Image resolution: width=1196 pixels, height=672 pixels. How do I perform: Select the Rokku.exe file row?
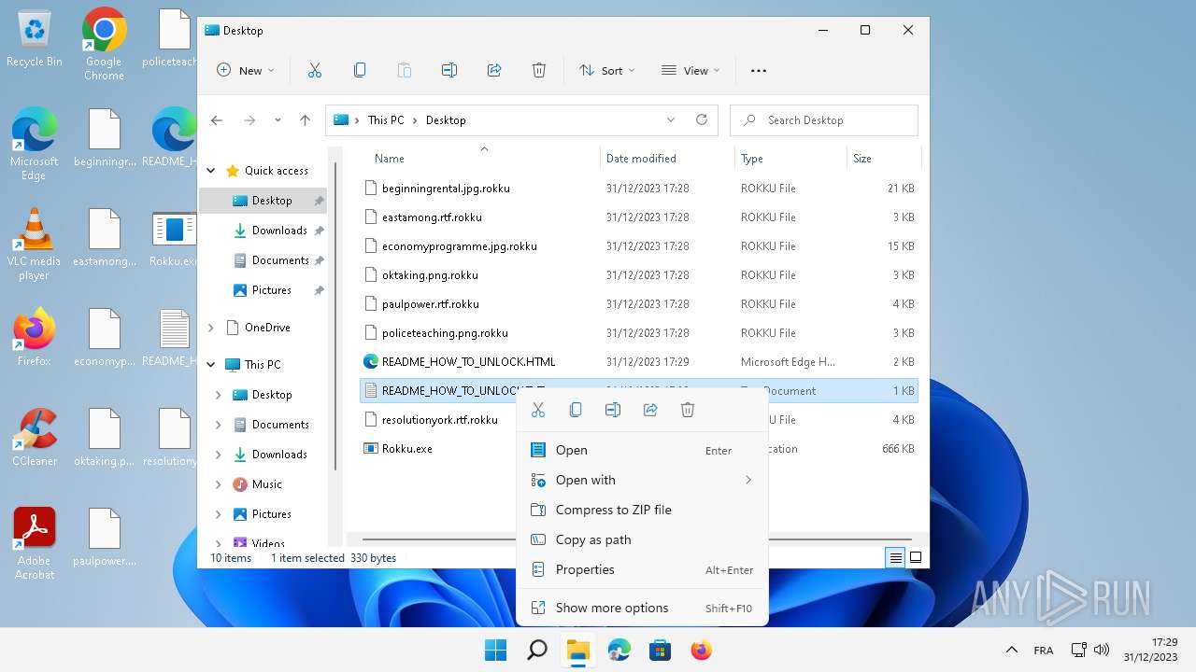pyautogui.click(x=639, y=449)
